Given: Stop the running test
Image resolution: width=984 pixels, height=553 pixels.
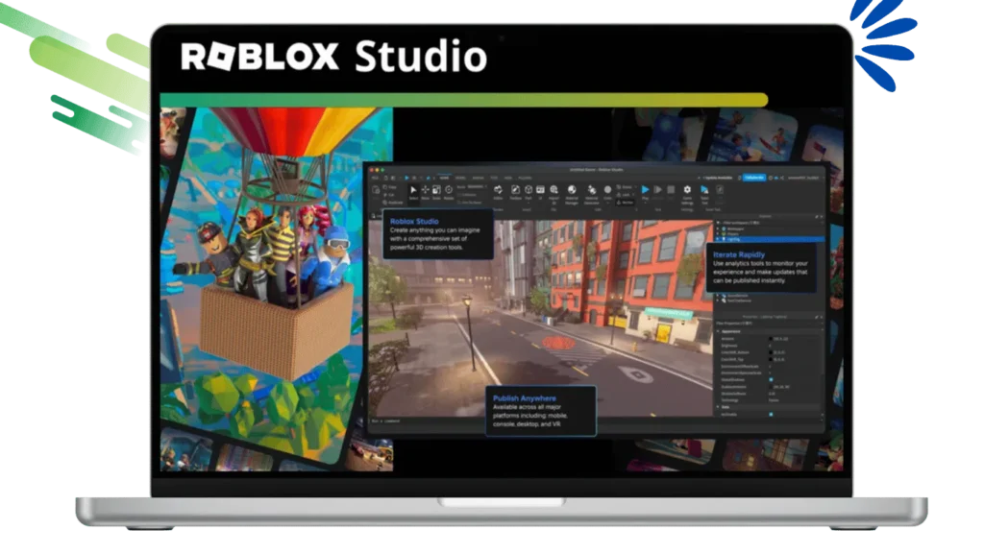Looking at the screenshot, I should coord(671,191).
